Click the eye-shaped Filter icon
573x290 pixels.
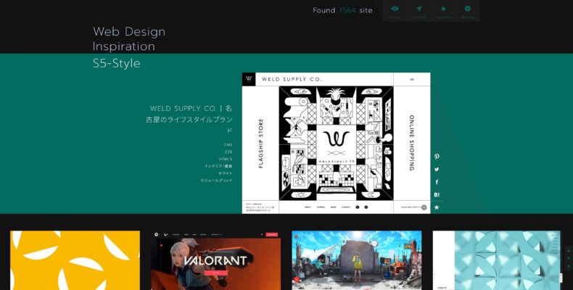pyautogui.click(x=395, y=11)
